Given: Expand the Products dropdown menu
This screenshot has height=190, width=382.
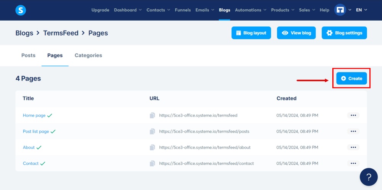Looking at the screenshot, I should (283, 10).
